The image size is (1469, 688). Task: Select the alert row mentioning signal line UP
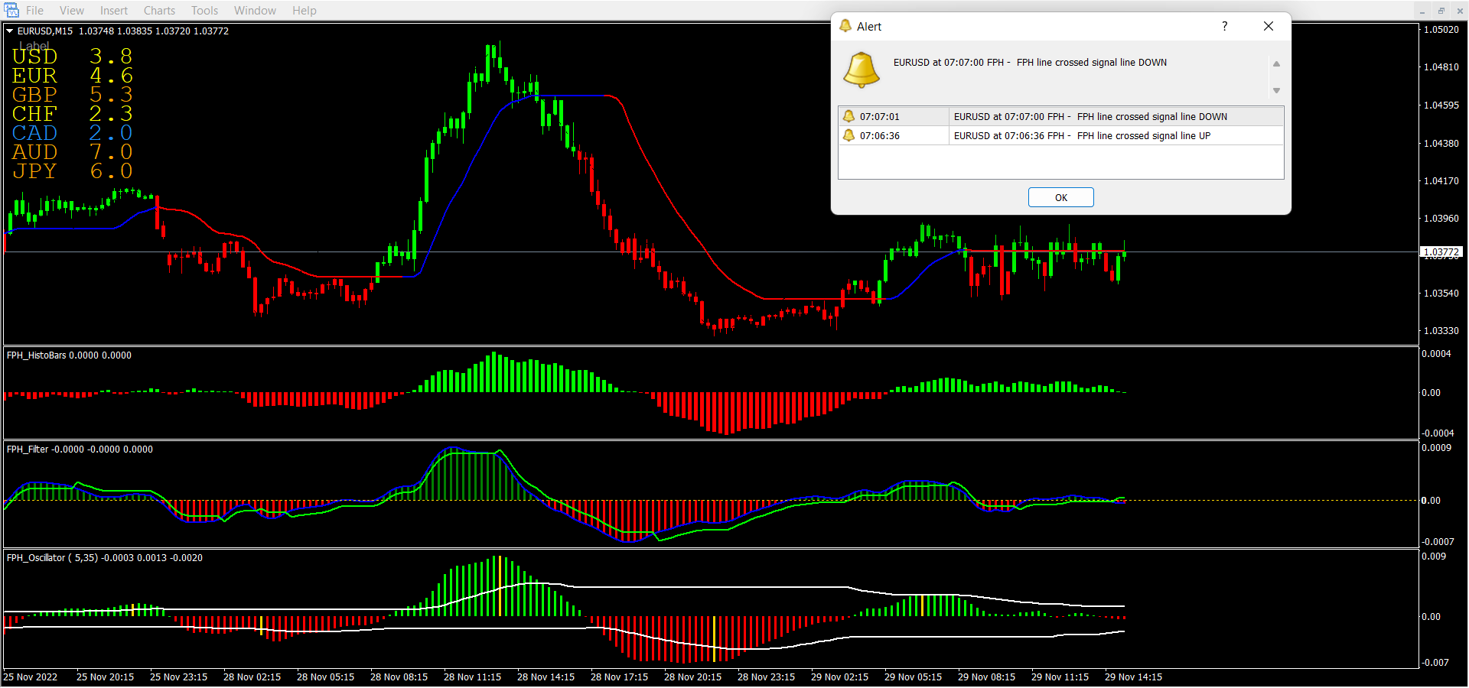[1082, 136]
